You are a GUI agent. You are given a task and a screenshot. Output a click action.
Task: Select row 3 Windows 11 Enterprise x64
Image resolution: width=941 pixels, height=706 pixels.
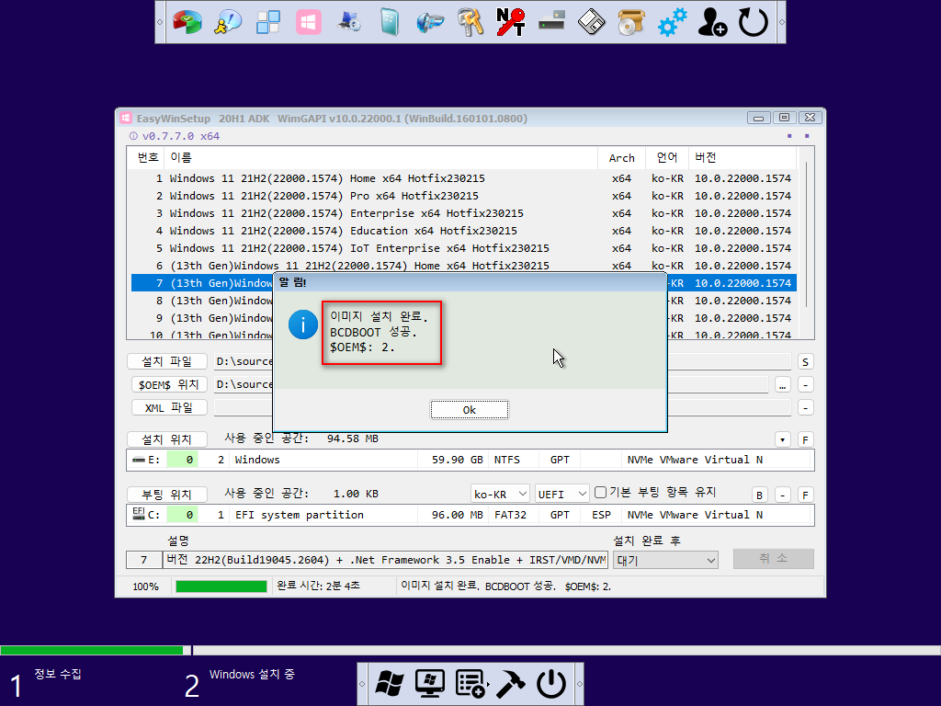463,213
